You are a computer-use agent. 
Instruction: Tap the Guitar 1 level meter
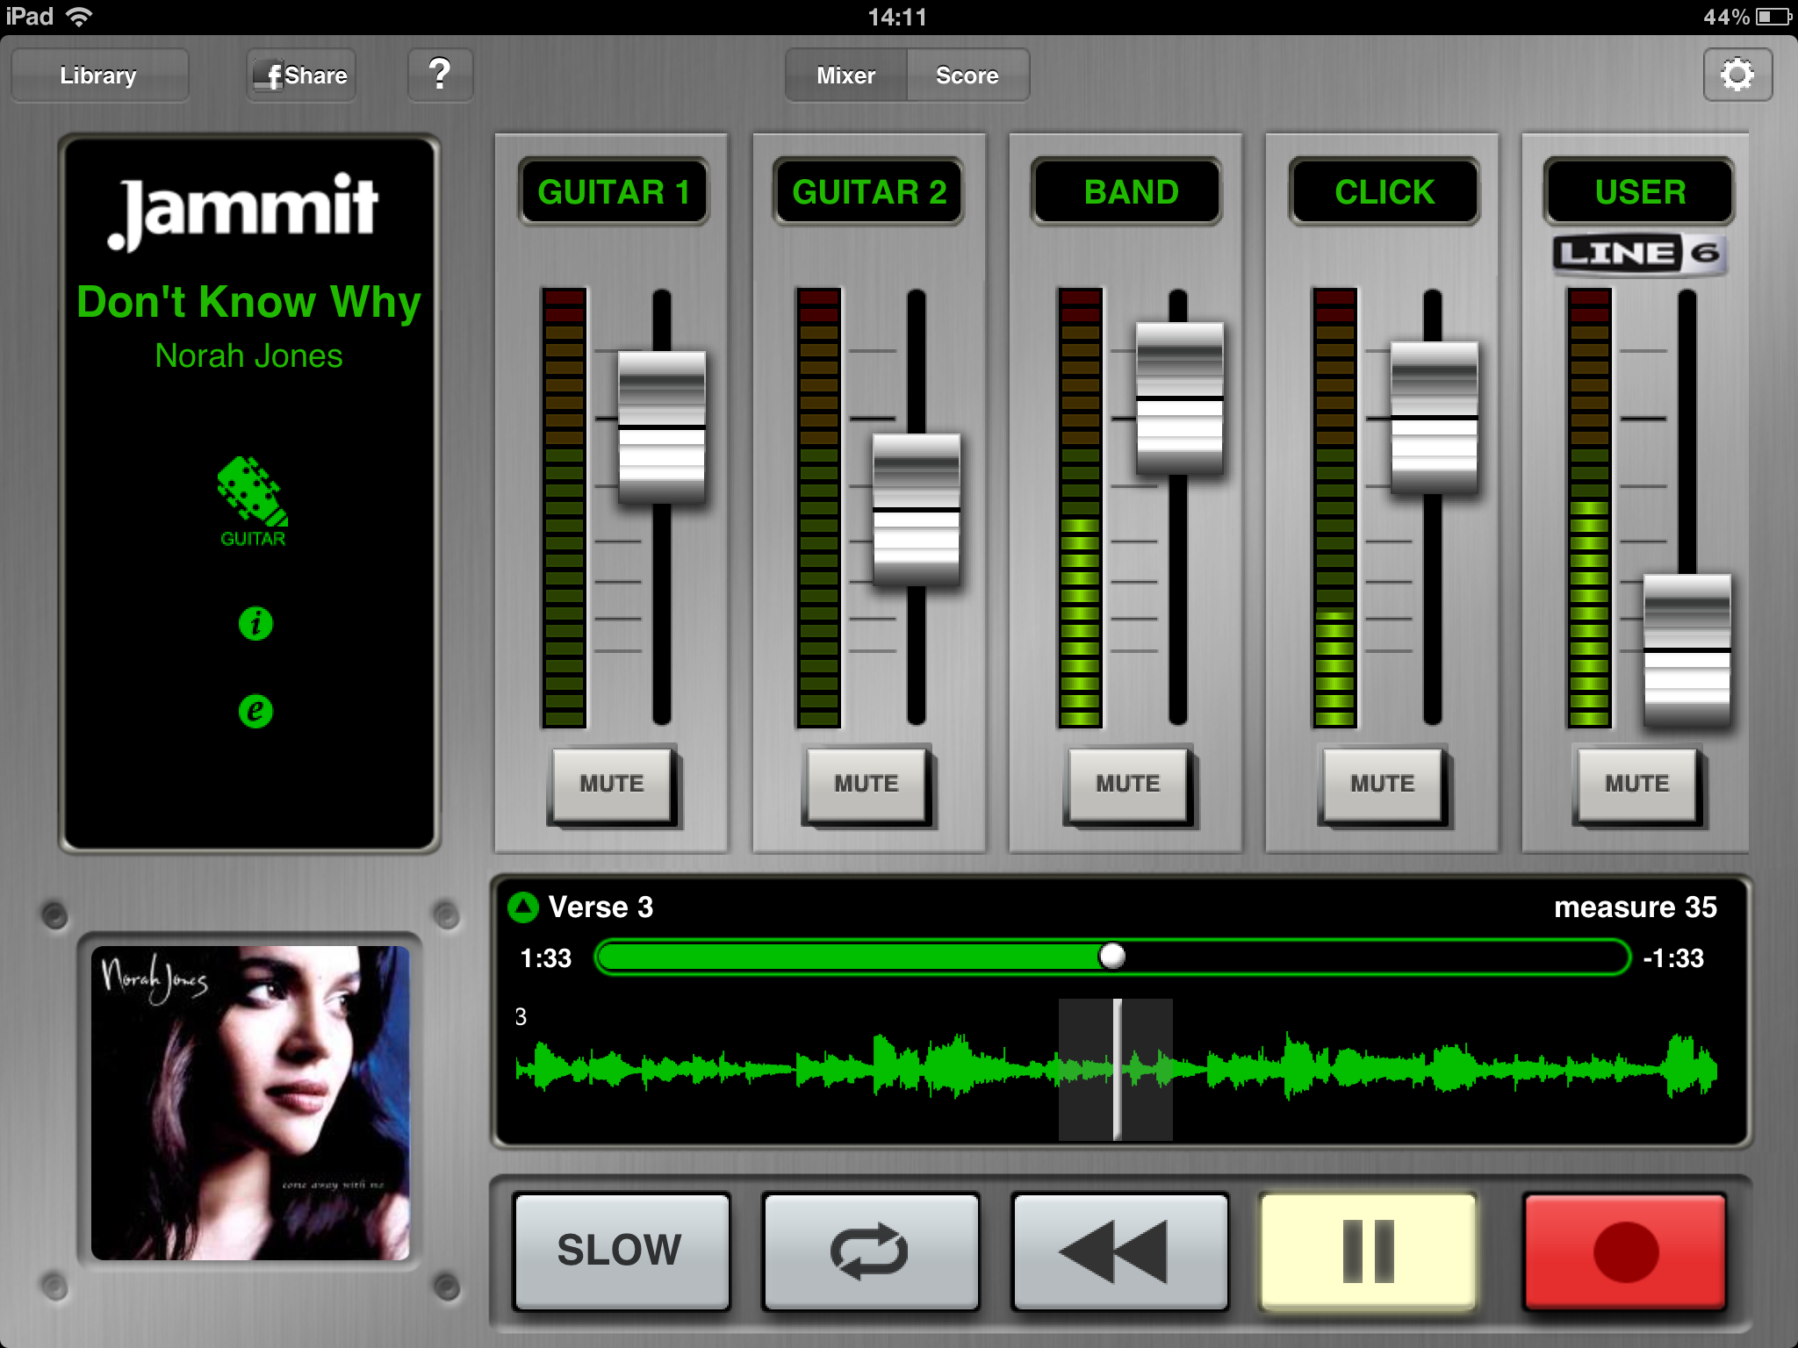tap(564, 507)
